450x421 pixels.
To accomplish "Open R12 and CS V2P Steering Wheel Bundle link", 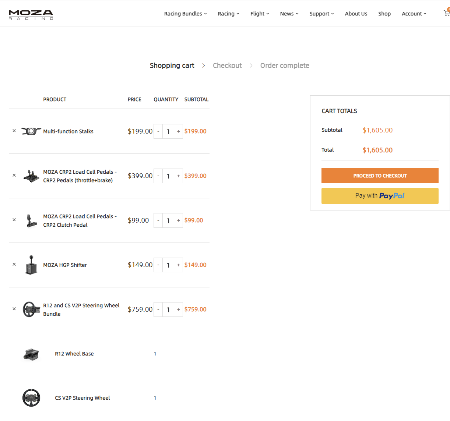I will pyautogui.click(x=81, y=309).
